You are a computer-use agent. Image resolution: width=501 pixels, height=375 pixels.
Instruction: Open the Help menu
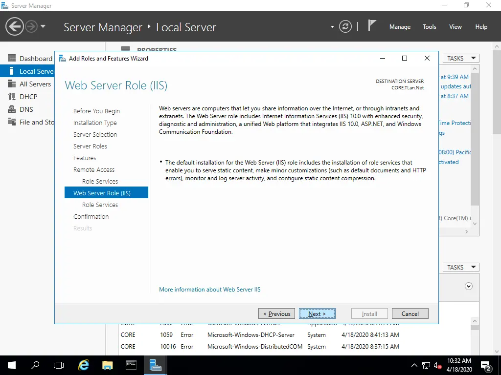pyautogui.click(x=481, y=27)
